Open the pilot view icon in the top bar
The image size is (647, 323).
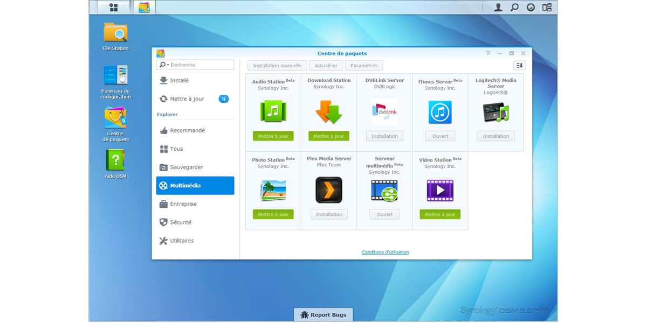547,8
